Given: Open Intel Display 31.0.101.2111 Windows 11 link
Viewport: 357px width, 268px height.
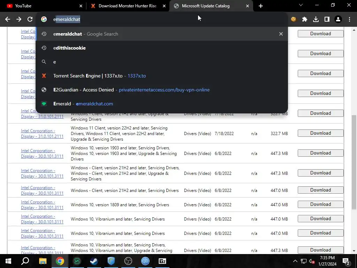Looking at the screenshot, I should (42, 134).
